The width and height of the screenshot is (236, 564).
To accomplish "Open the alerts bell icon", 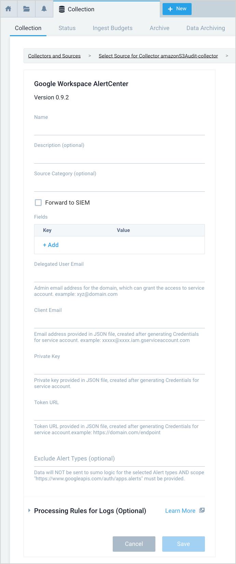I will pos(44,9).
